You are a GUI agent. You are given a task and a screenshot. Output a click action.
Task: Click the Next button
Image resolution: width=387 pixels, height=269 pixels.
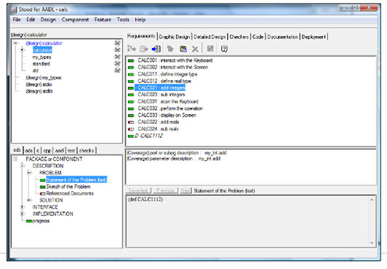point(185,191)
